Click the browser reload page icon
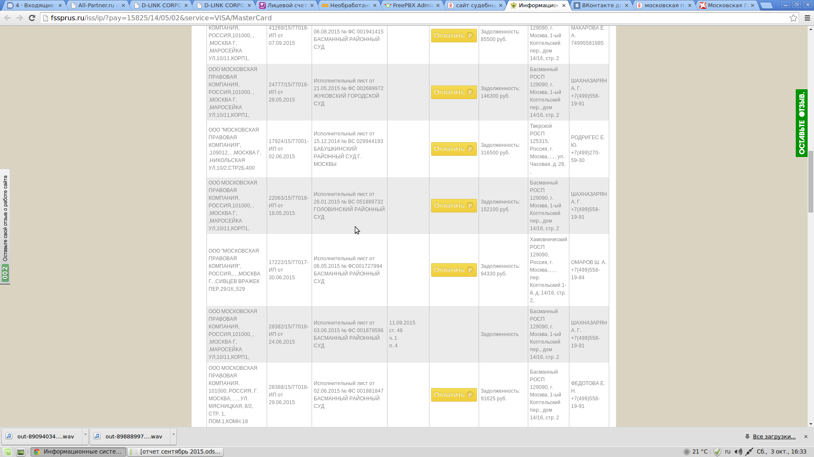 32,18
